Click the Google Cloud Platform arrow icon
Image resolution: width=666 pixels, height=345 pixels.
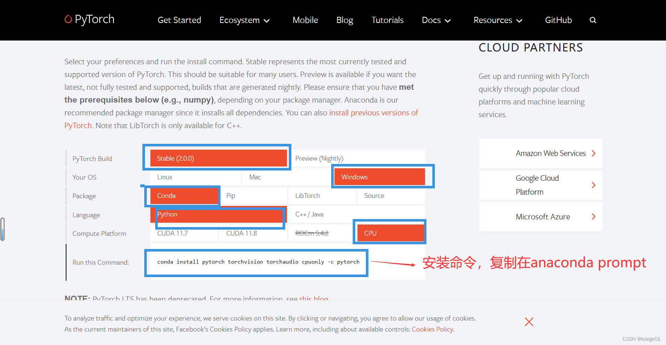point(593,185)
